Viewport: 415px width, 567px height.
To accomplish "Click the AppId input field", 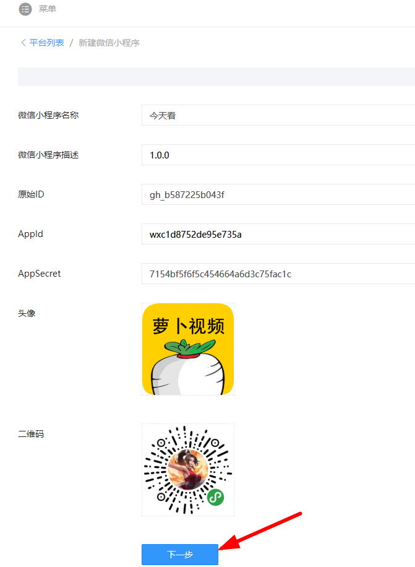I will [x=278, y=234].
